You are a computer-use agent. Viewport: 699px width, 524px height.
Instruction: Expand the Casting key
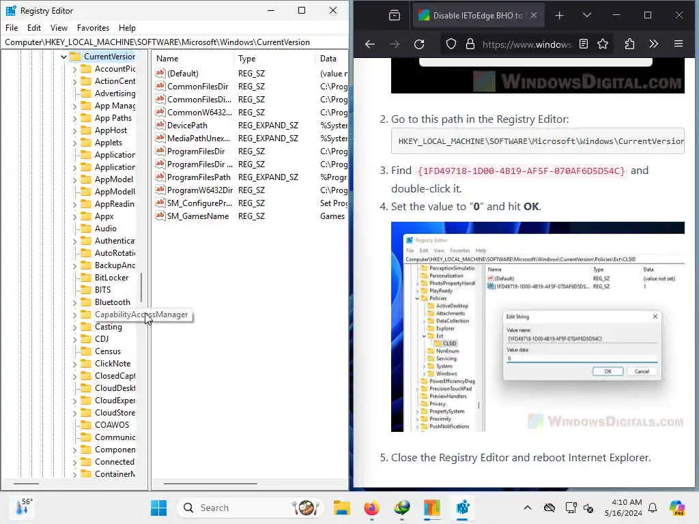75,327
